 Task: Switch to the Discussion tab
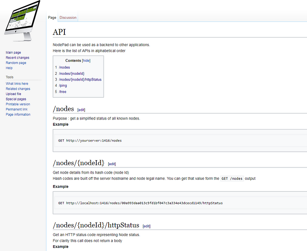(x=68, y=18)
